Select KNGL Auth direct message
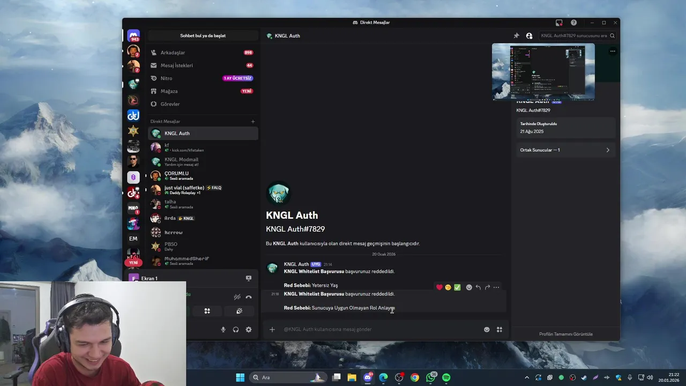Viewport: 686px width, 386px height. [x=203, y=133]
